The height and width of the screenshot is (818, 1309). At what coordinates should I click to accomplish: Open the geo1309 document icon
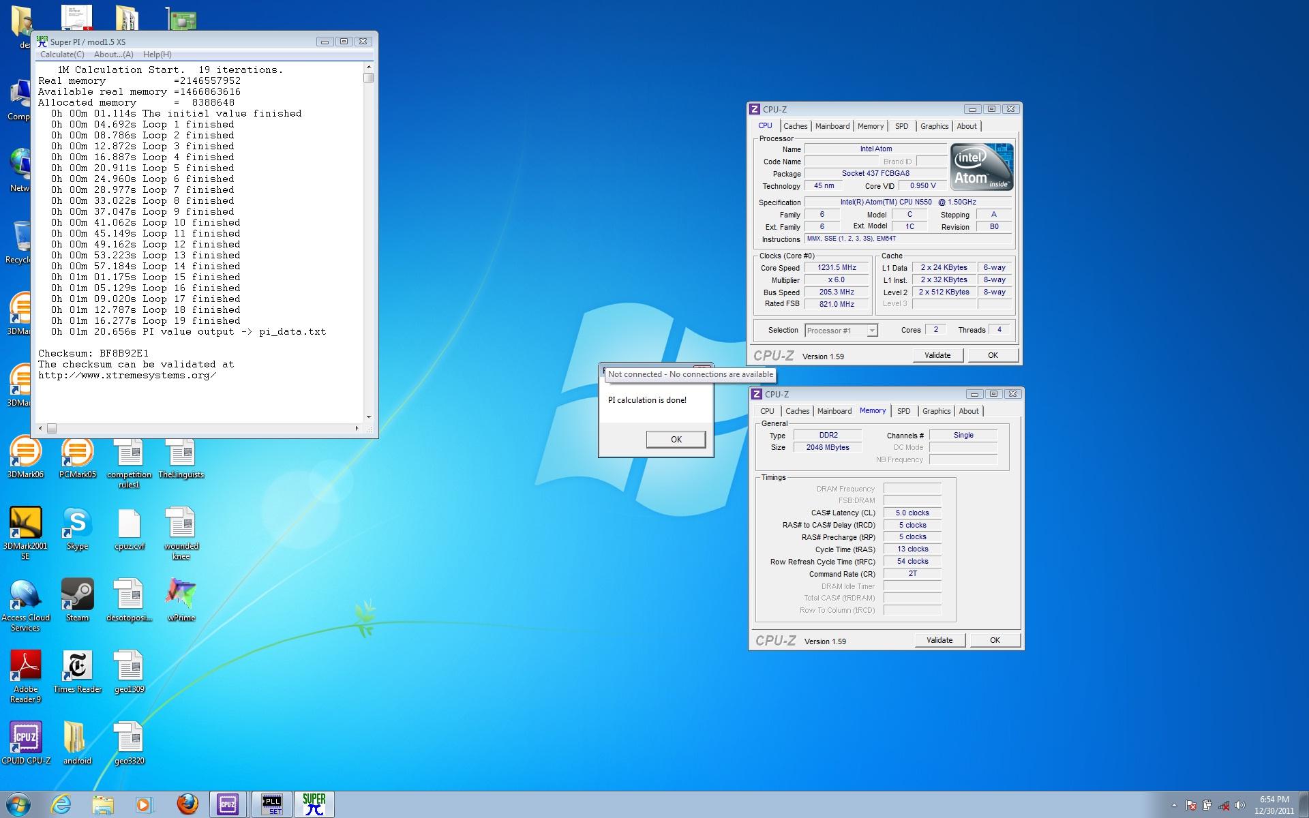(129, 671)
